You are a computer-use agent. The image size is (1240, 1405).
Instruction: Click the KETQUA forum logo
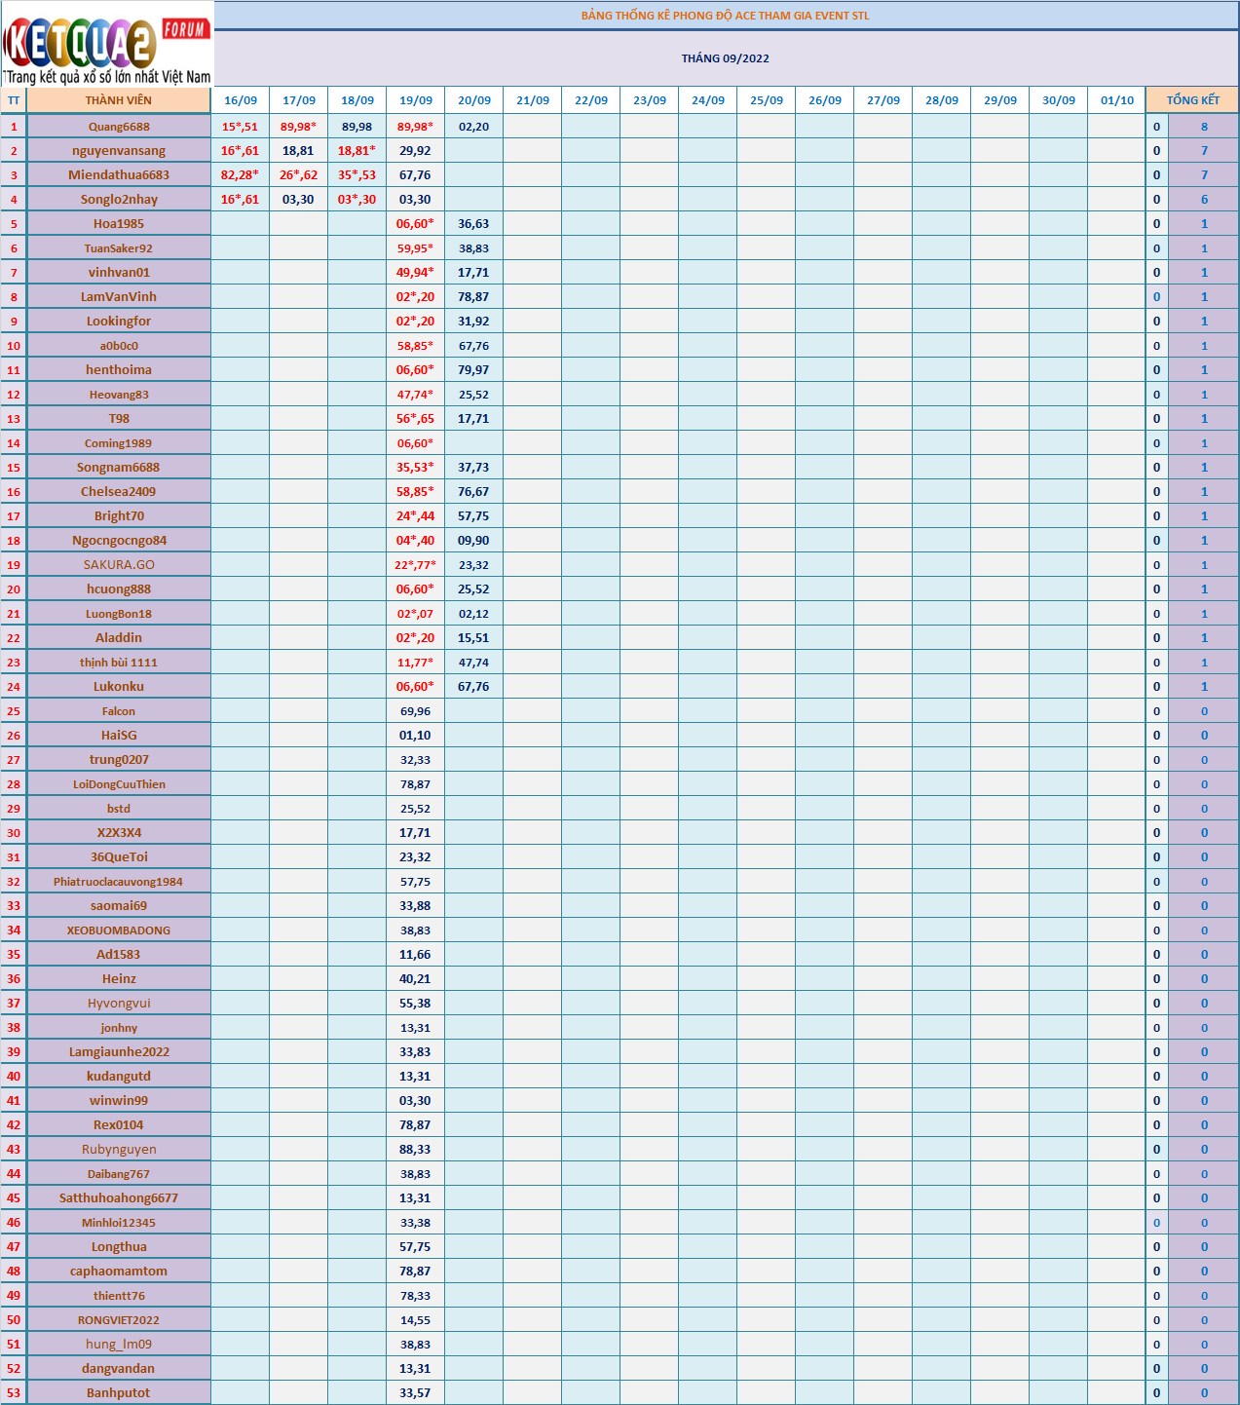click(x=107, y=44)
